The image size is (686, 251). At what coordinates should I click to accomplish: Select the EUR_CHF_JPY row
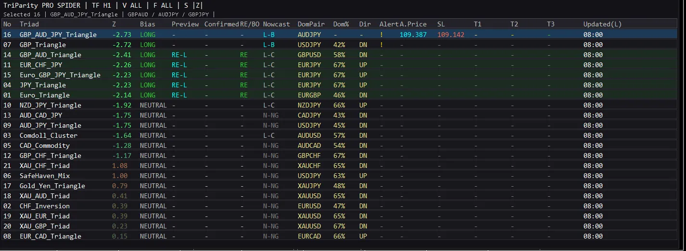tap(339, 65)
